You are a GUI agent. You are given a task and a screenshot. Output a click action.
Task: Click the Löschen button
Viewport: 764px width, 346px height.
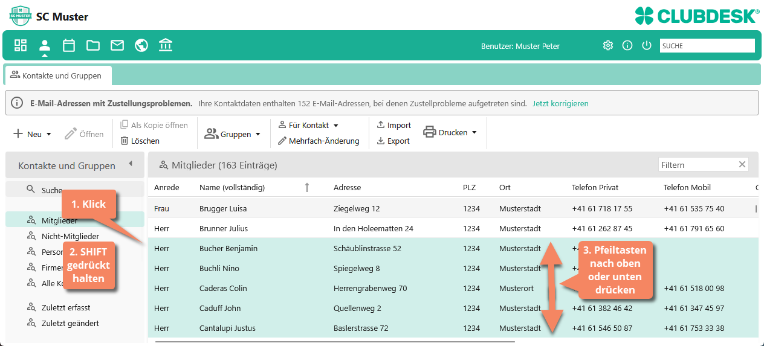click(x=140, y=141)
